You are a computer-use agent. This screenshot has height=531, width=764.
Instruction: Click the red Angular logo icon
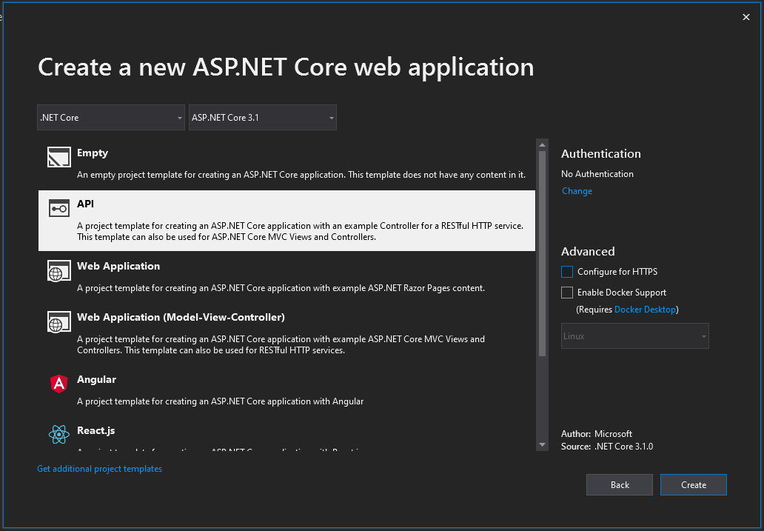[x=59, y=384]
